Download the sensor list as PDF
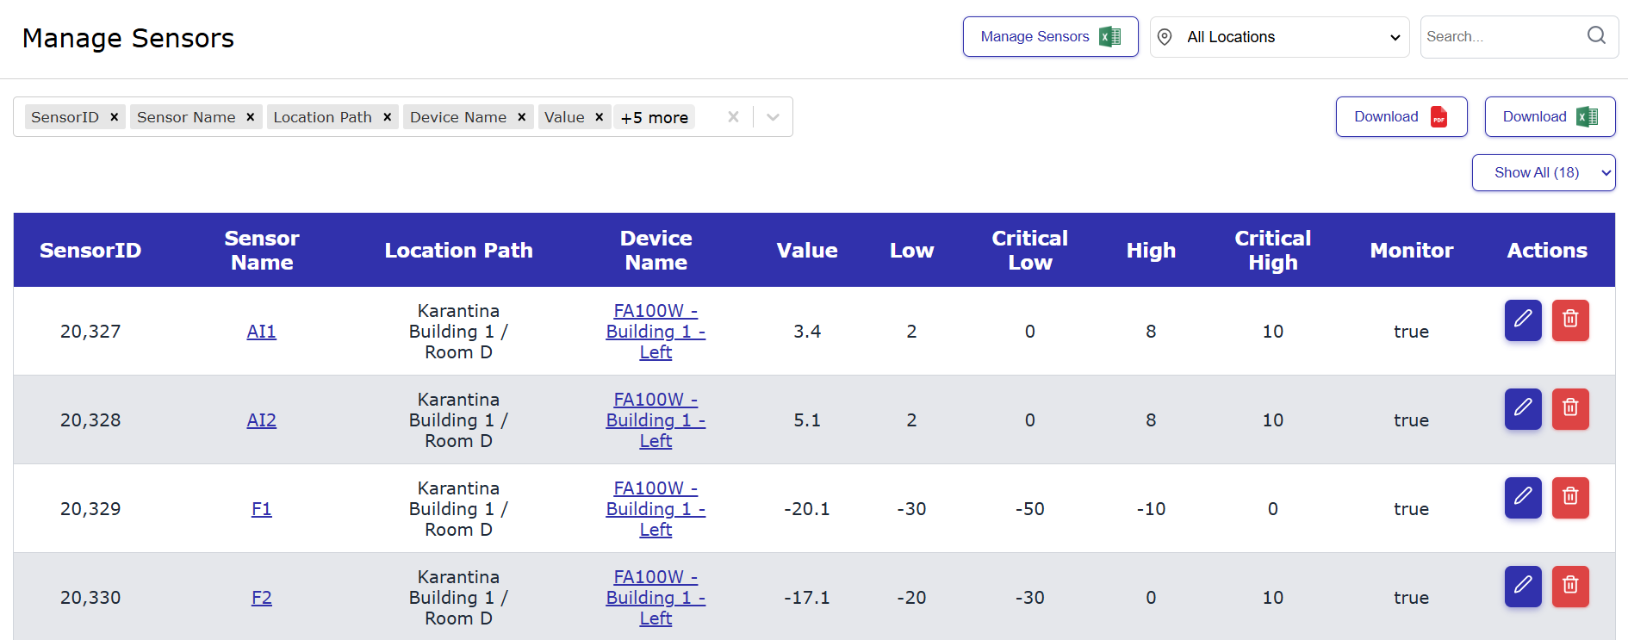1628x640 pixels. [x=1401, y=117]
